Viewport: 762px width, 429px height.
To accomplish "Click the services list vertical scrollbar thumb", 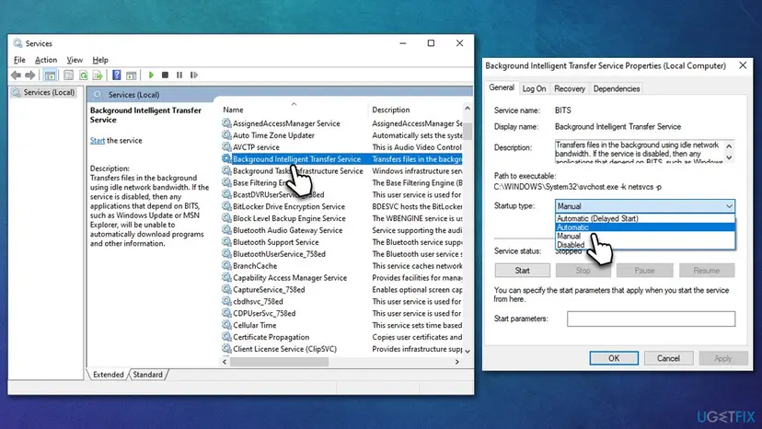I will point(467,132).
